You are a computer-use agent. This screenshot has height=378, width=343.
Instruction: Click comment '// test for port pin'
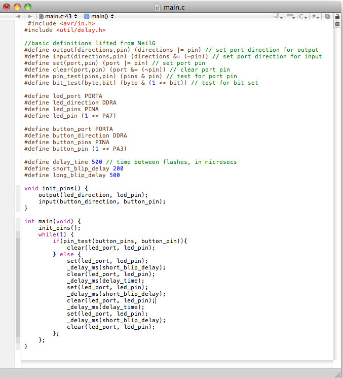click(202, 77)
